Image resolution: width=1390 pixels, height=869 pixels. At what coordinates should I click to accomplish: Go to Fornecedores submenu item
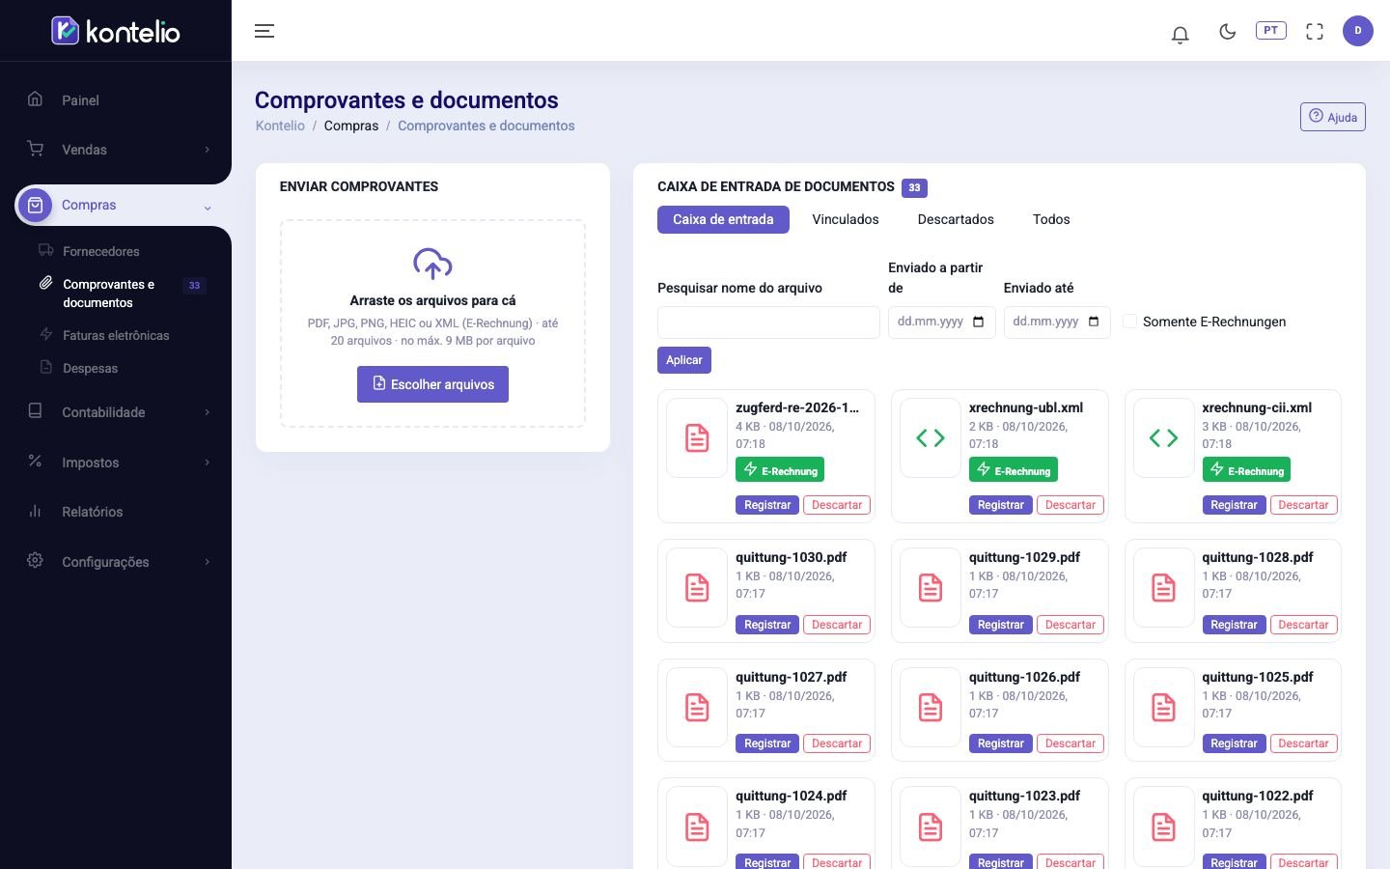tap(101, 251)
